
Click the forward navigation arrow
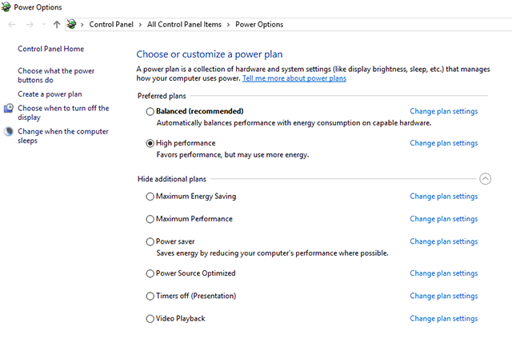30,25
